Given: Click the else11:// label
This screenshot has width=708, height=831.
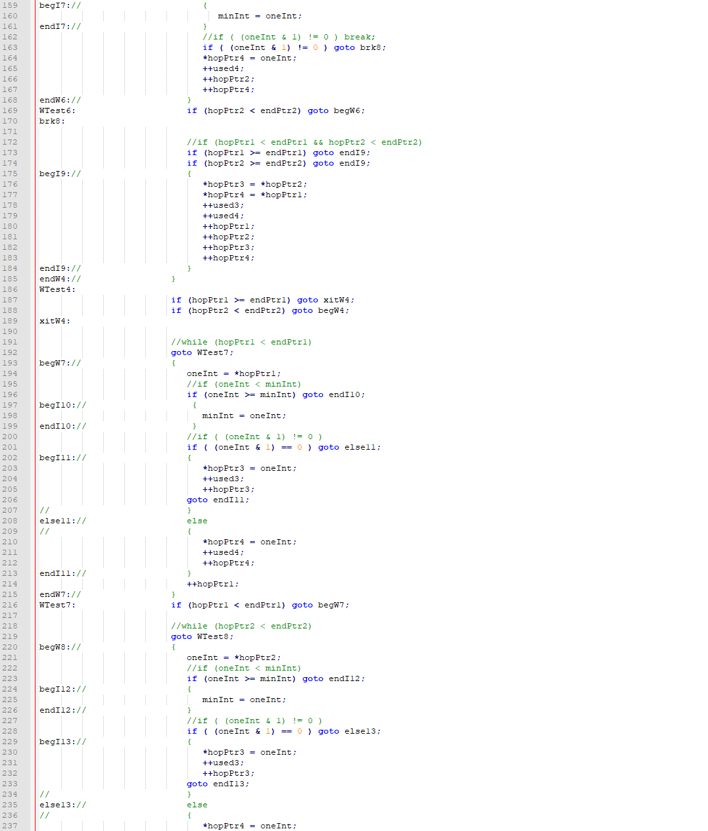Looking at the screenshot, I should click(62, 521).
